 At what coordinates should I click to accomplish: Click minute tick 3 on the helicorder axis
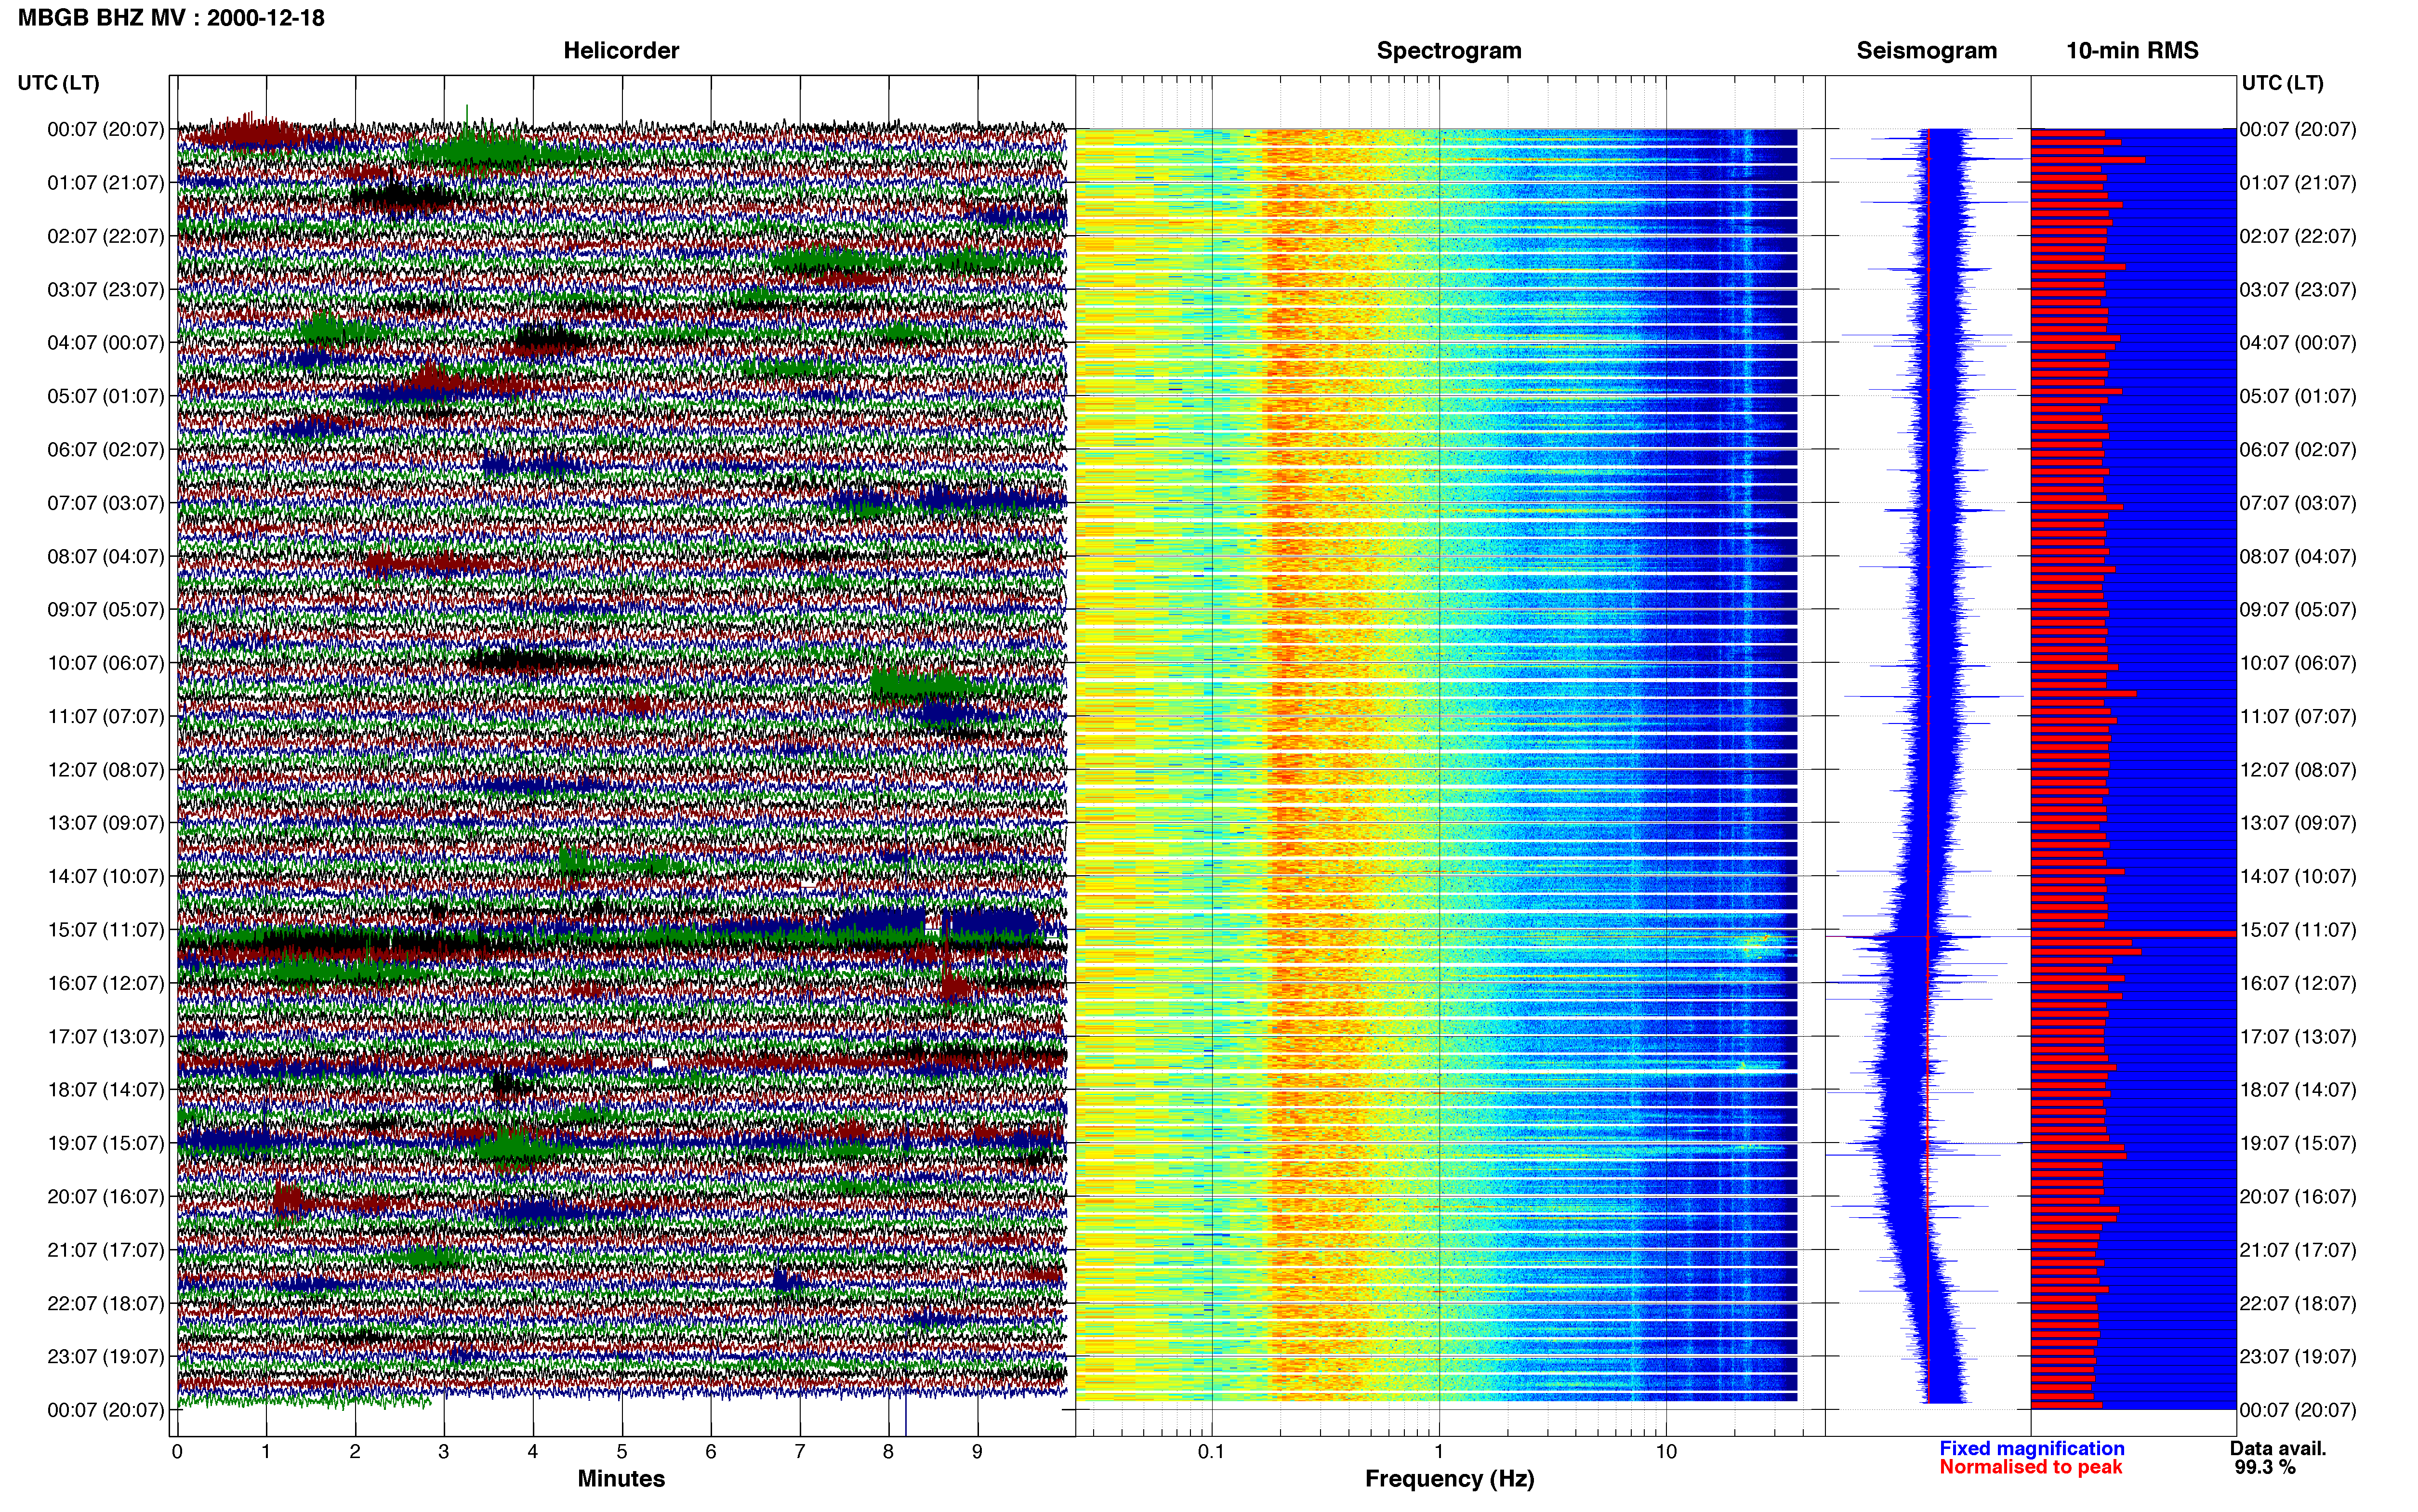click(444, 1452)
